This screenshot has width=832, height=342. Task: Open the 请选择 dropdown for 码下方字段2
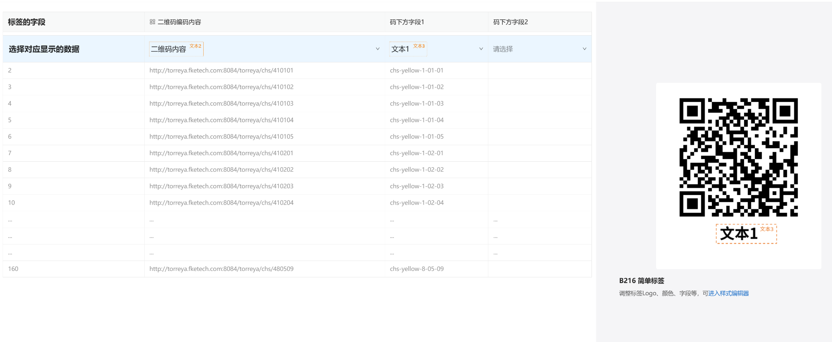coord(539,49)
